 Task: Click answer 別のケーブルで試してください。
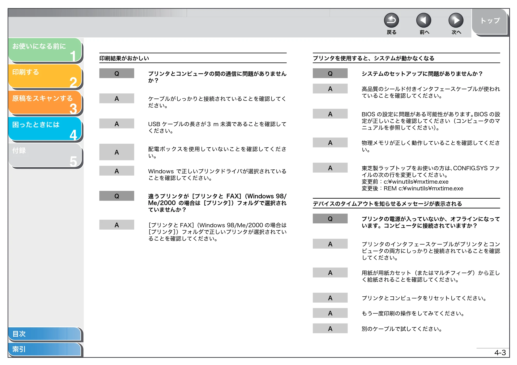[x=402, y=329]
